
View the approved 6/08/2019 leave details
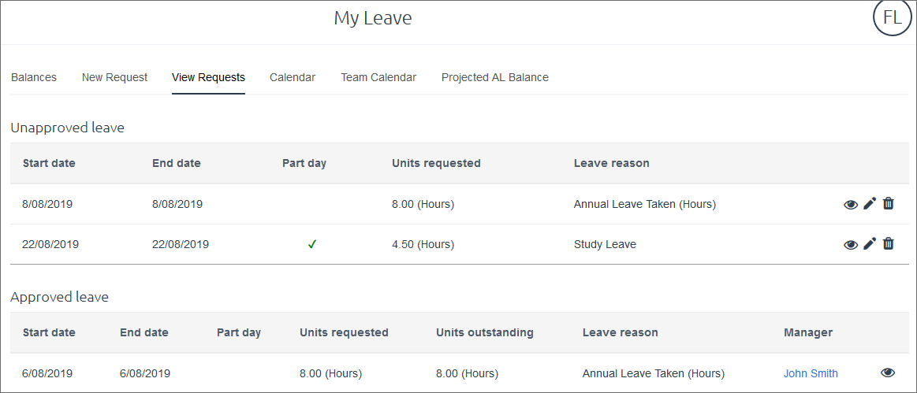click(888, 373)
